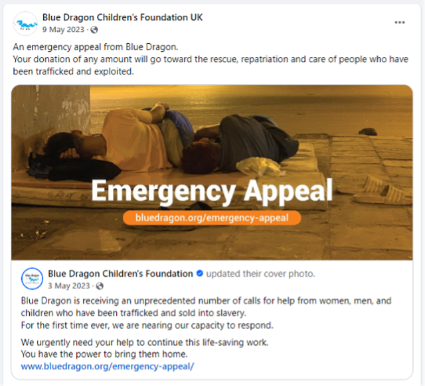Click the globe icon beside 3 May 2023
The height and width of the screenshot is (386, 425).
[x=100, y=286]
